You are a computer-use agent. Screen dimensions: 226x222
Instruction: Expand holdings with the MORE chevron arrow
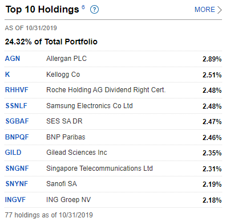coord(220,10)
